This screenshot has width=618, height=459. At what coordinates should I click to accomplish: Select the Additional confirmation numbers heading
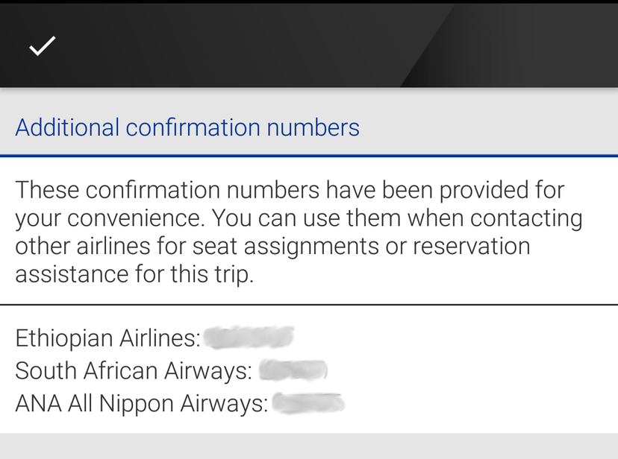[187, 127]
